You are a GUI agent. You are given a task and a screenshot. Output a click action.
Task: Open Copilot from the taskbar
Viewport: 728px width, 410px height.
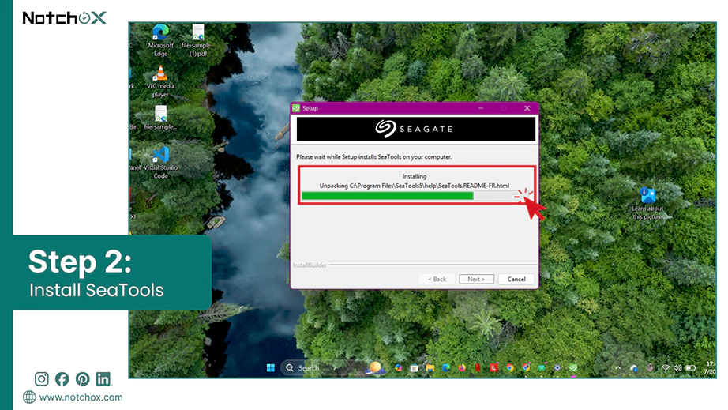(399, 368)
